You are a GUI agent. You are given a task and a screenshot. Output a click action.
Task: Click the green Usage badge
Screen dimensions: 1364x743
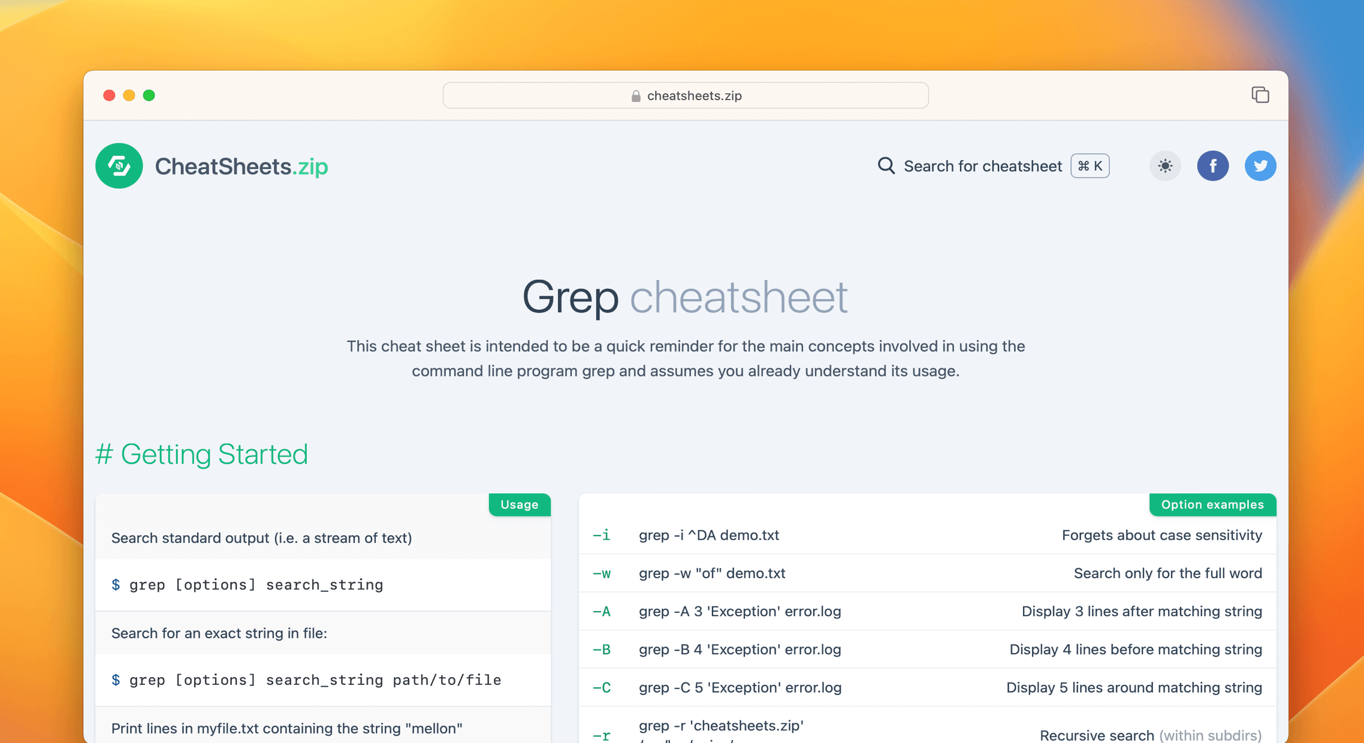tap(519, 505)
